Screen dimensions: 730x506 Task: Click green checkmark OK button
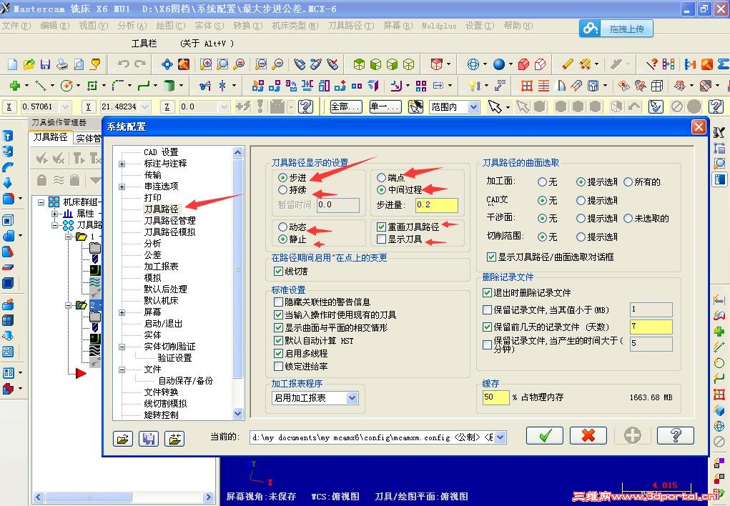[545, 436]
